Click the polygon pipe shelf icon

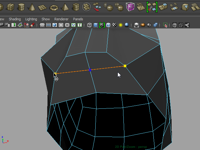76,7
